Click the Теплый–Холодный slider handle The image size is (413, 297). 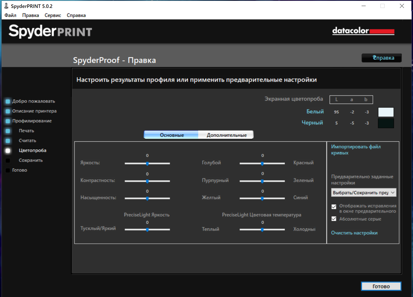click(x=262, y=230)
